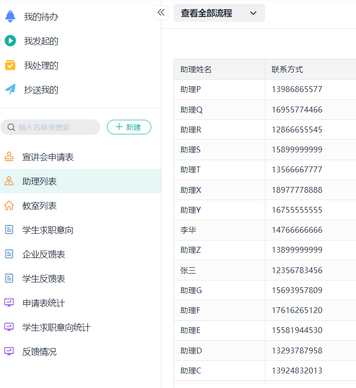
Task: Click the bell icon for 我的待办
Action: (10, 17)
